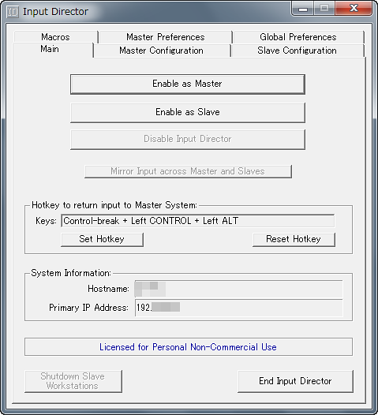Click the Hotkey to return input group label
This screenshot has height=415, width=378.
[x=114, y=205]
